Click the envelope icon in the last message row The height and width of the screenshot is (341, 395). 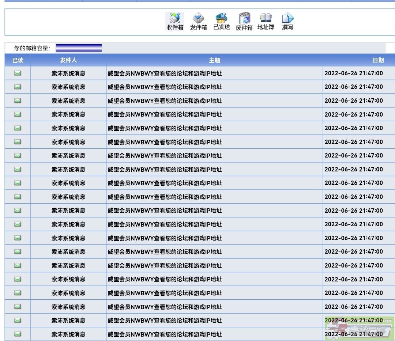coord(18,334)
